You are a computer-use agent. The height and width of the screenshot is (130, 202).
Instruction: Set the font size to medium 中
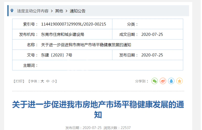click(x=47, y=81)
